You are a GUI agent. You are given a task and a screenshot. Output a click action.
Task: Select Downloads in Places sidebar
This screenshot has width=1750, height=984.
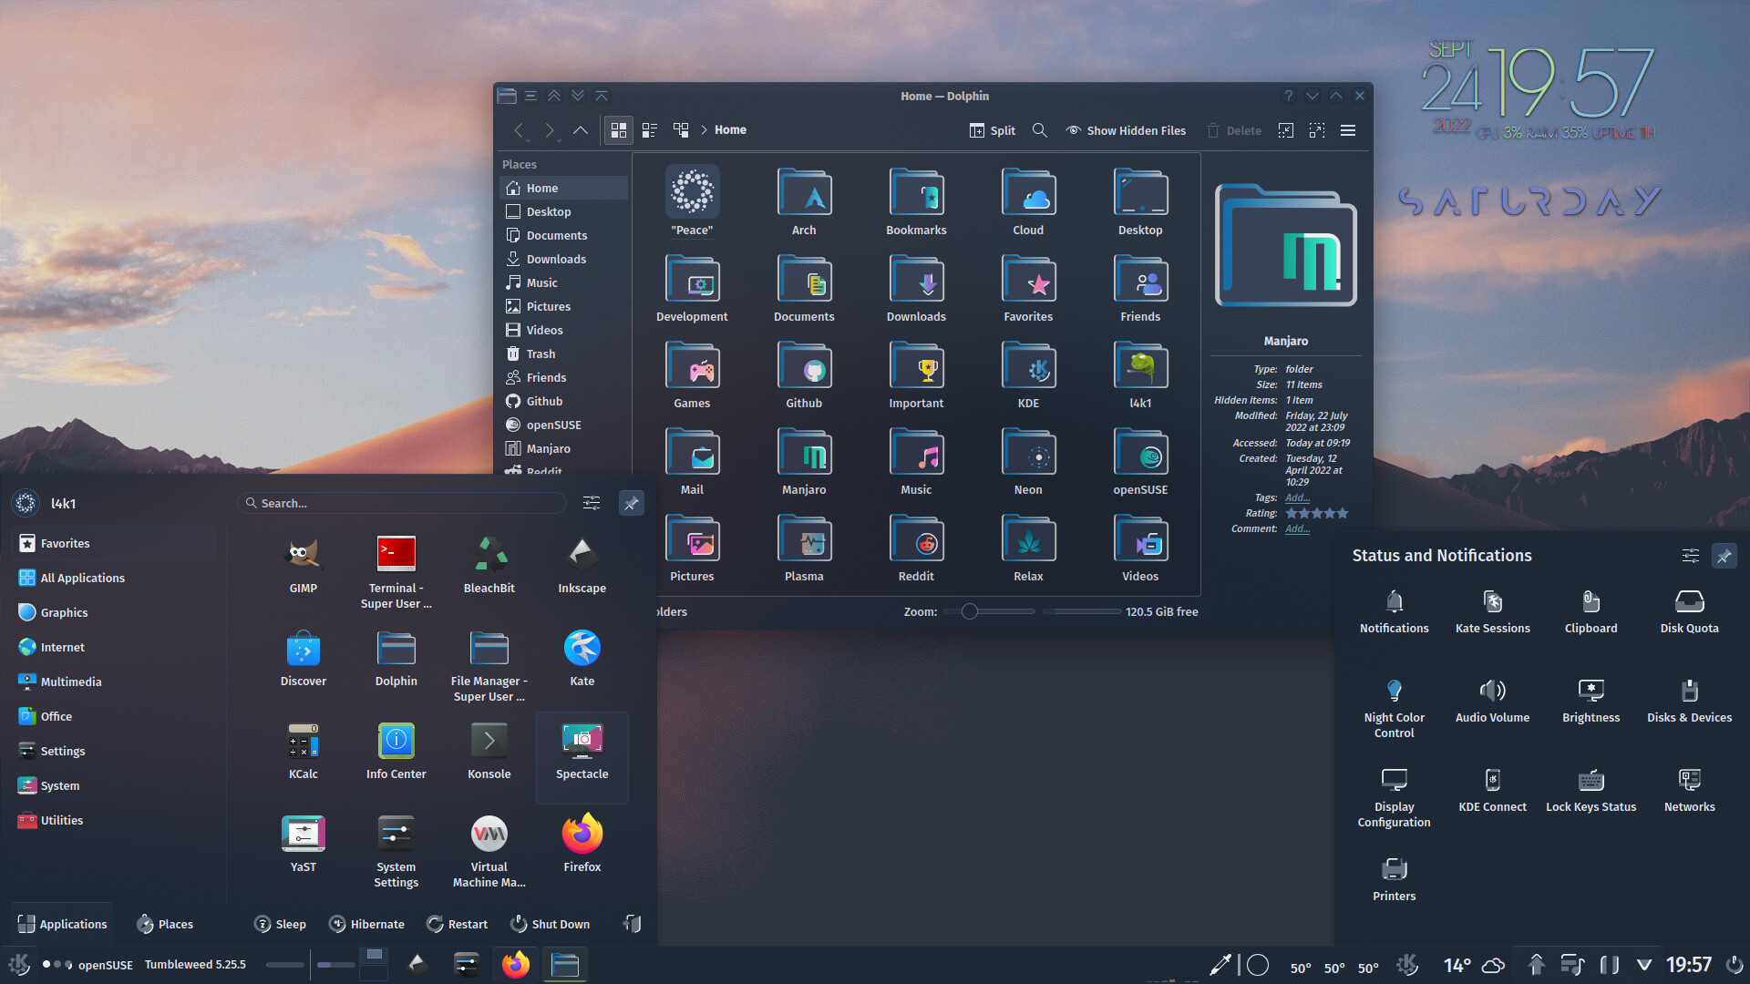pos(563,259)
